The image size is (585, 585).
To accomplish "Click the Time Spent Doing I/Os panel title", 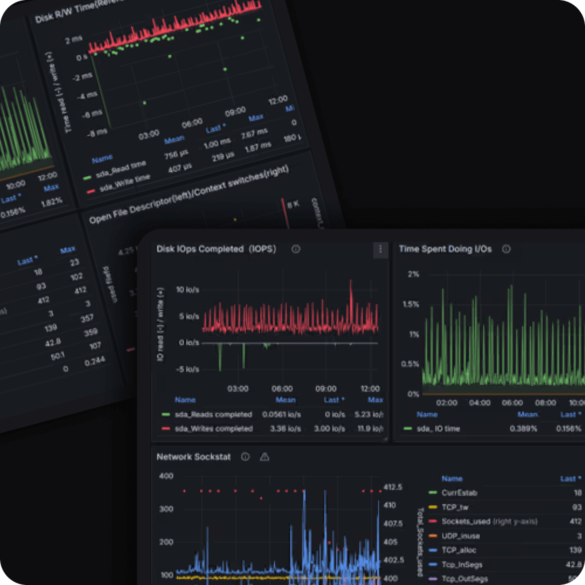I will click(x=445, y=249).
